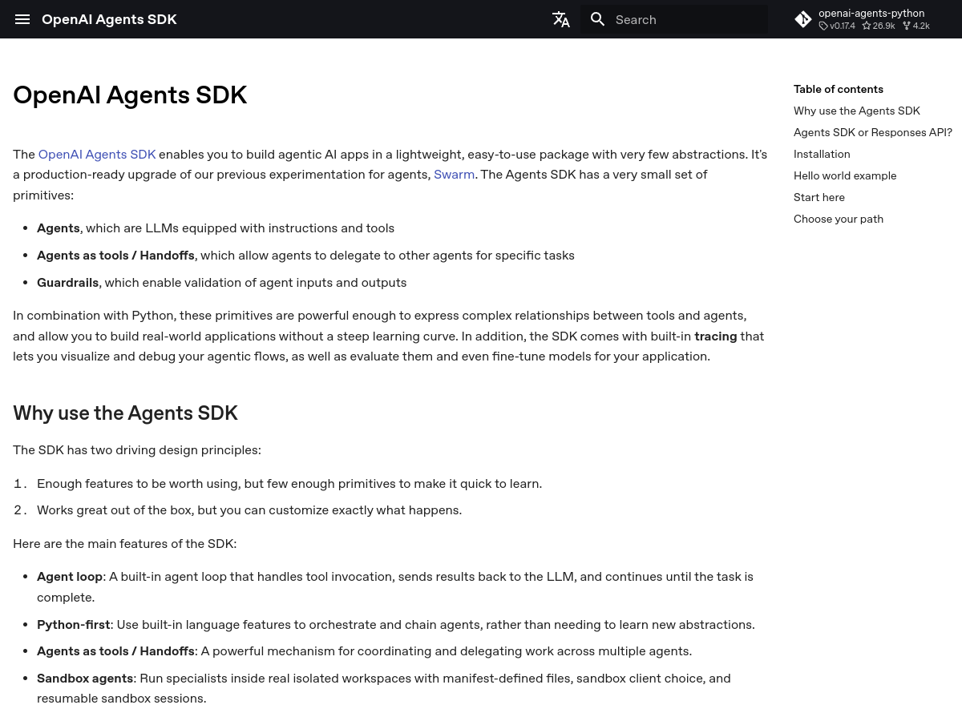Open the hamburger navigation menu
Viewport: 962px width, 721px height.
[22, 19]
